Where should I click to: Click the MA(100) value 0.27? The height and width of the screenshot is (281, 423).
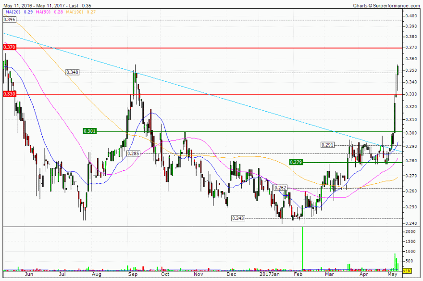(91, 12)
